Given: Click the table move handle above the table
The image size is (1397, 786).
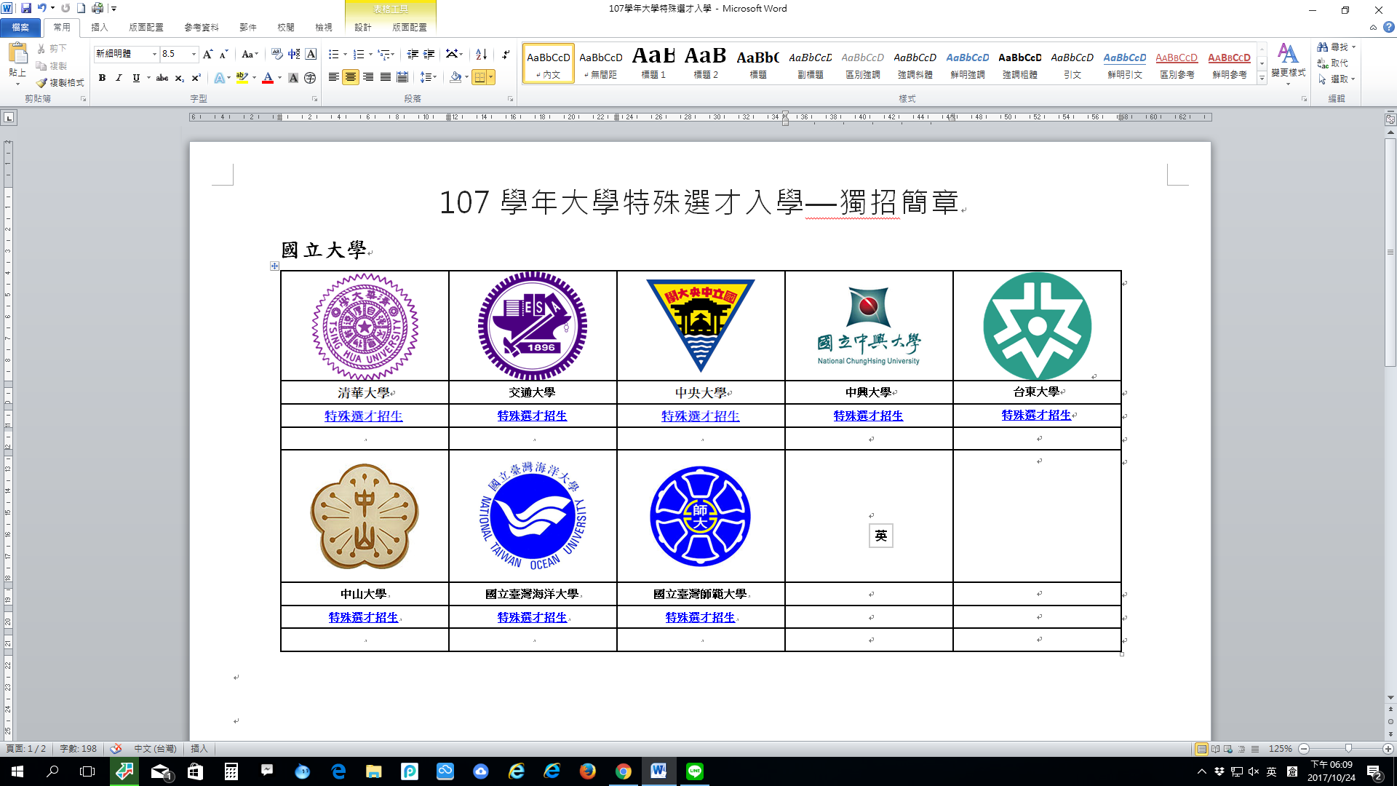Looking at the screenshot, I should click(274, 266).
